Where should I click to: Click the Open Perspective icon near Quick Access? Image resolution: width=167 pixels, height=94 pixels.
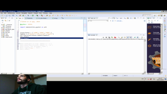pyautogui.click(x=155, y=16)
